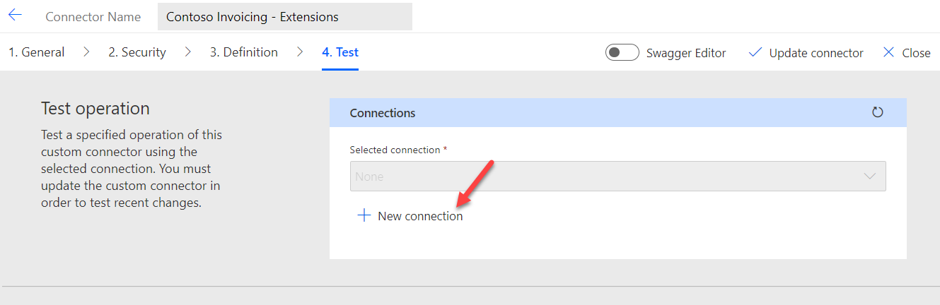
Task: Go to the 1. General tab
Action: [x=36, y=52]
